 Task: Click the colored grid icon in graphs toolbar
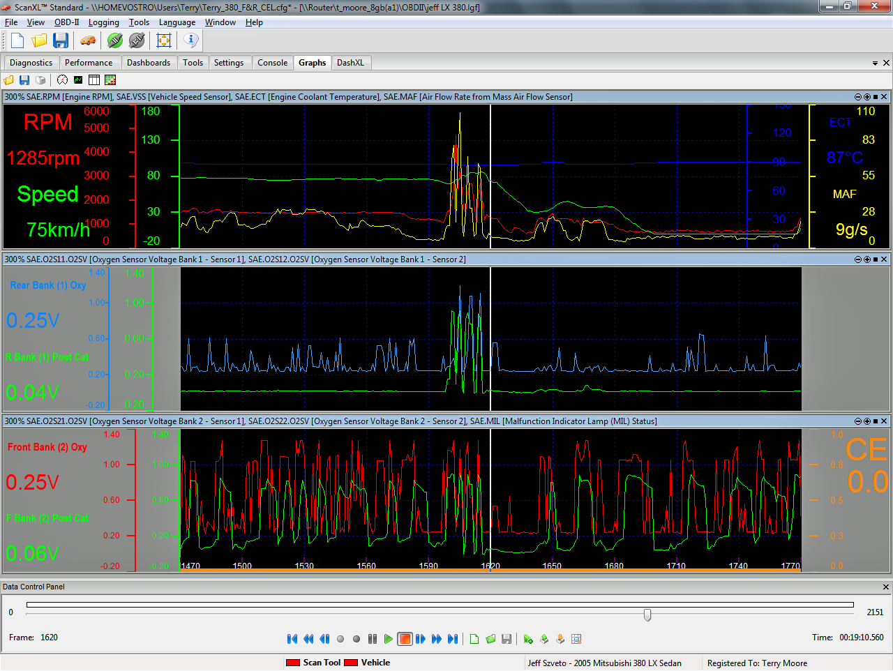pos(110,80)
